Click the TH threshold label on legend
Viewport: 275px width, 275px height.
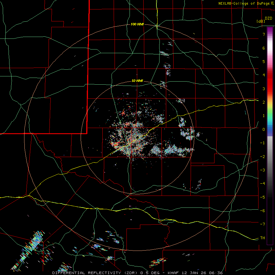pos(262,238)
